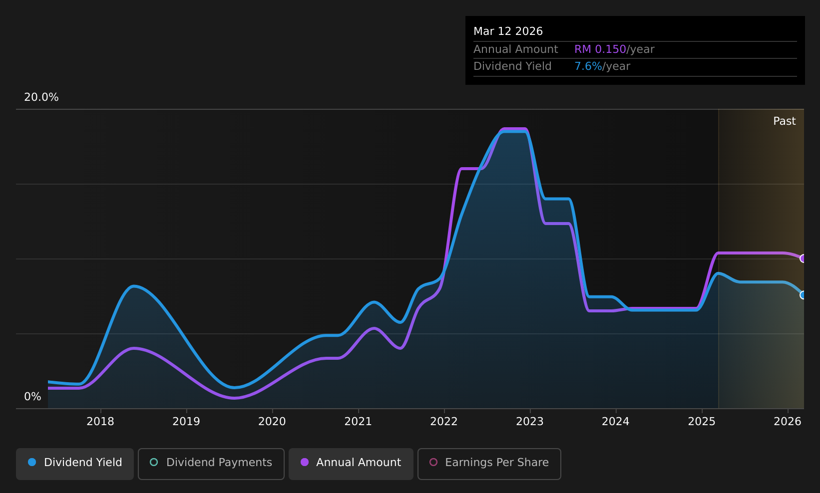Click the 2018 x-axis label
The image size is (820, 493).
pyautogui.click(x=100, y=422)
